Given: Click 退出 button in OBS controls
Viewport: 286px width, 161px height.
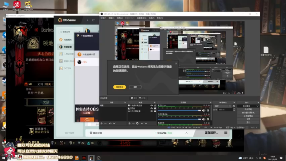Looking at the screenshot, I should (248, 122).
